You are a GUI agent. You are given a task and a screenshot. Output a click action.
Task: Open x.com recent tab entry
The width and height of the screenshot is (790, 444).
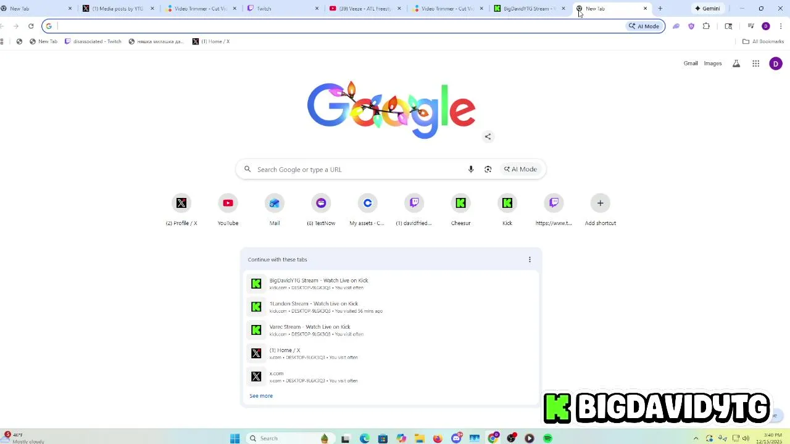click(x=391, y=376)
